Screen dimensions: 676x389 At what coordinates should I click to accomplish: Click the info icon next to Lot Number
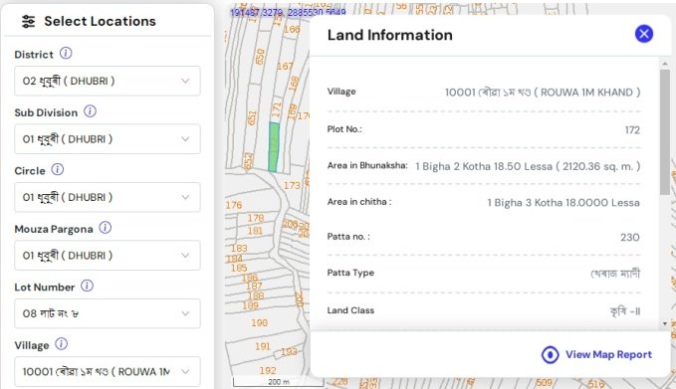(x=87, y=286)
